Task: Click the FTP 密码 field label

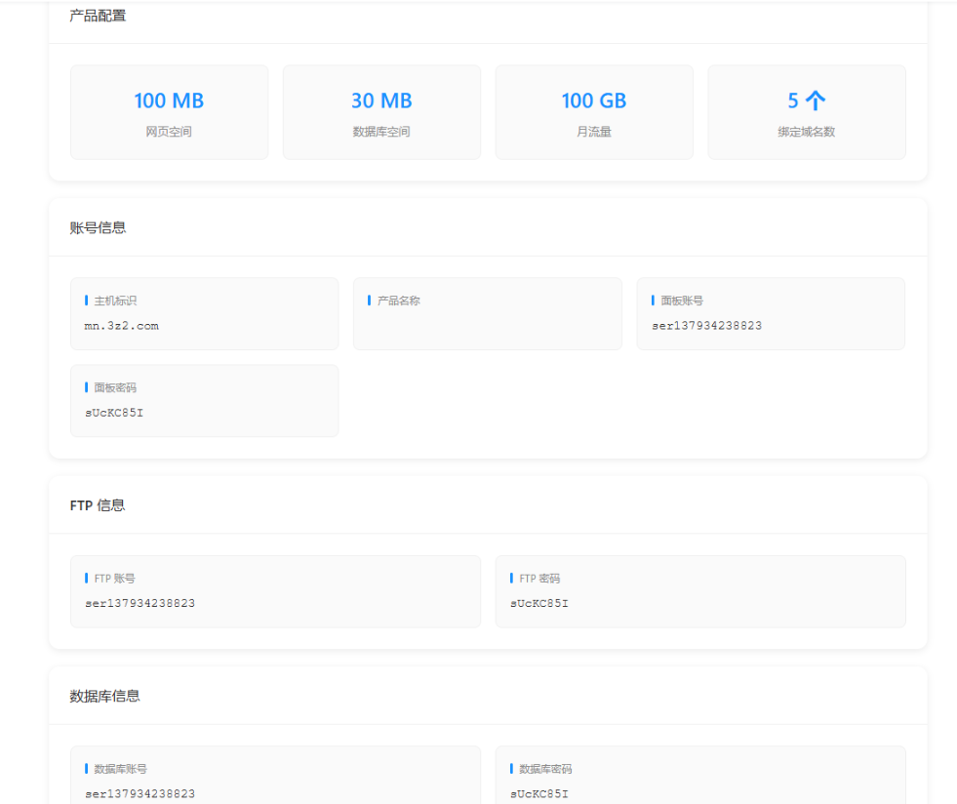Action: pos(539,579)
